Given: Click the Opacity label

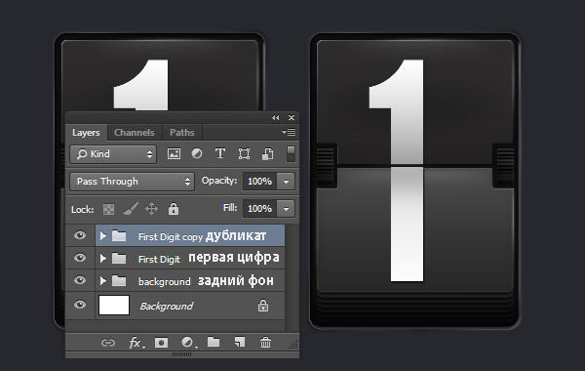Looking at the screenshot, I should pos(219,181).
